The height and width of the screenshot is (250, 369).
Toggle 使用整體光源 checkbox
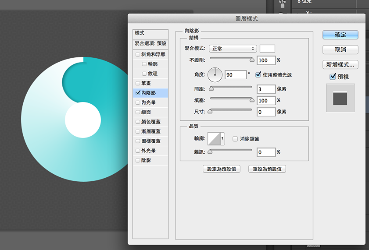coord(258,75)
